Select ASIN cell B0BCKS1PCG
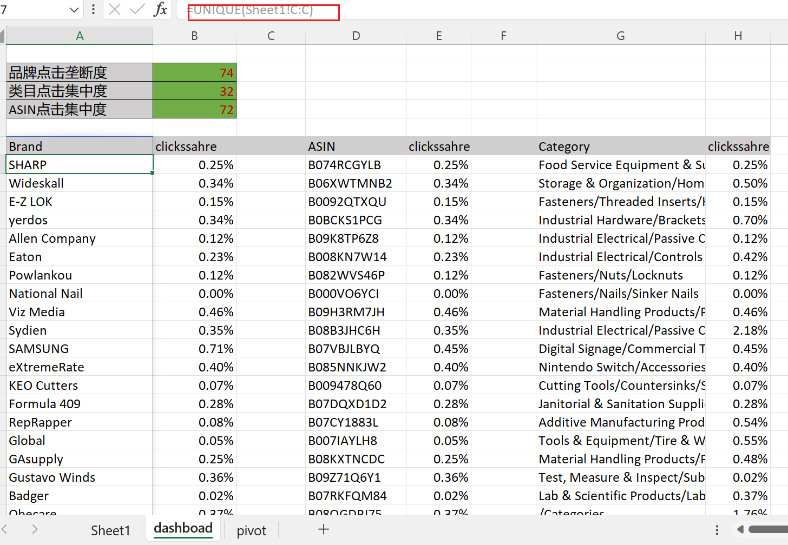Screen dimensions: 788x545 click(x=356, y=220)
